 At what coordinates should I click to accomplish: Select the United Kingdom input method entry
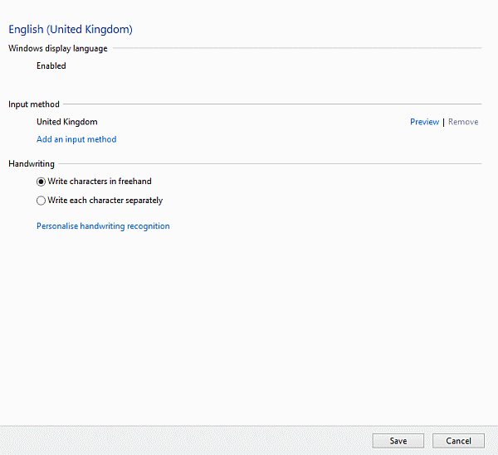tap(66, 122)
